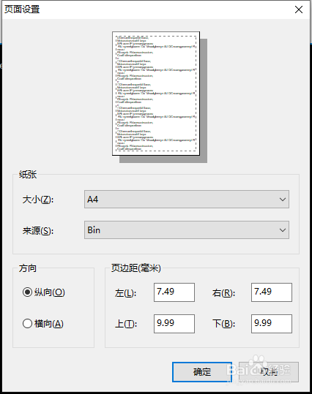Click the 右(R) label
The image size is (312, 394).
pyautogui.click(x=223, y=293)
